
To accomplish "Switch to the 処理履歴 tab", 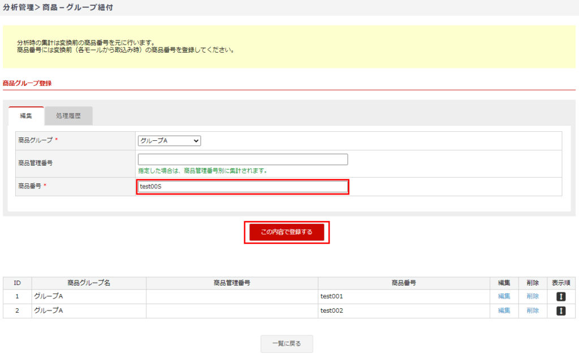I will click(68, 116).
